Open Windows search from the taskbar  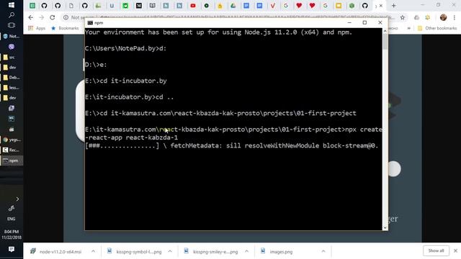(x=12, y=14)
